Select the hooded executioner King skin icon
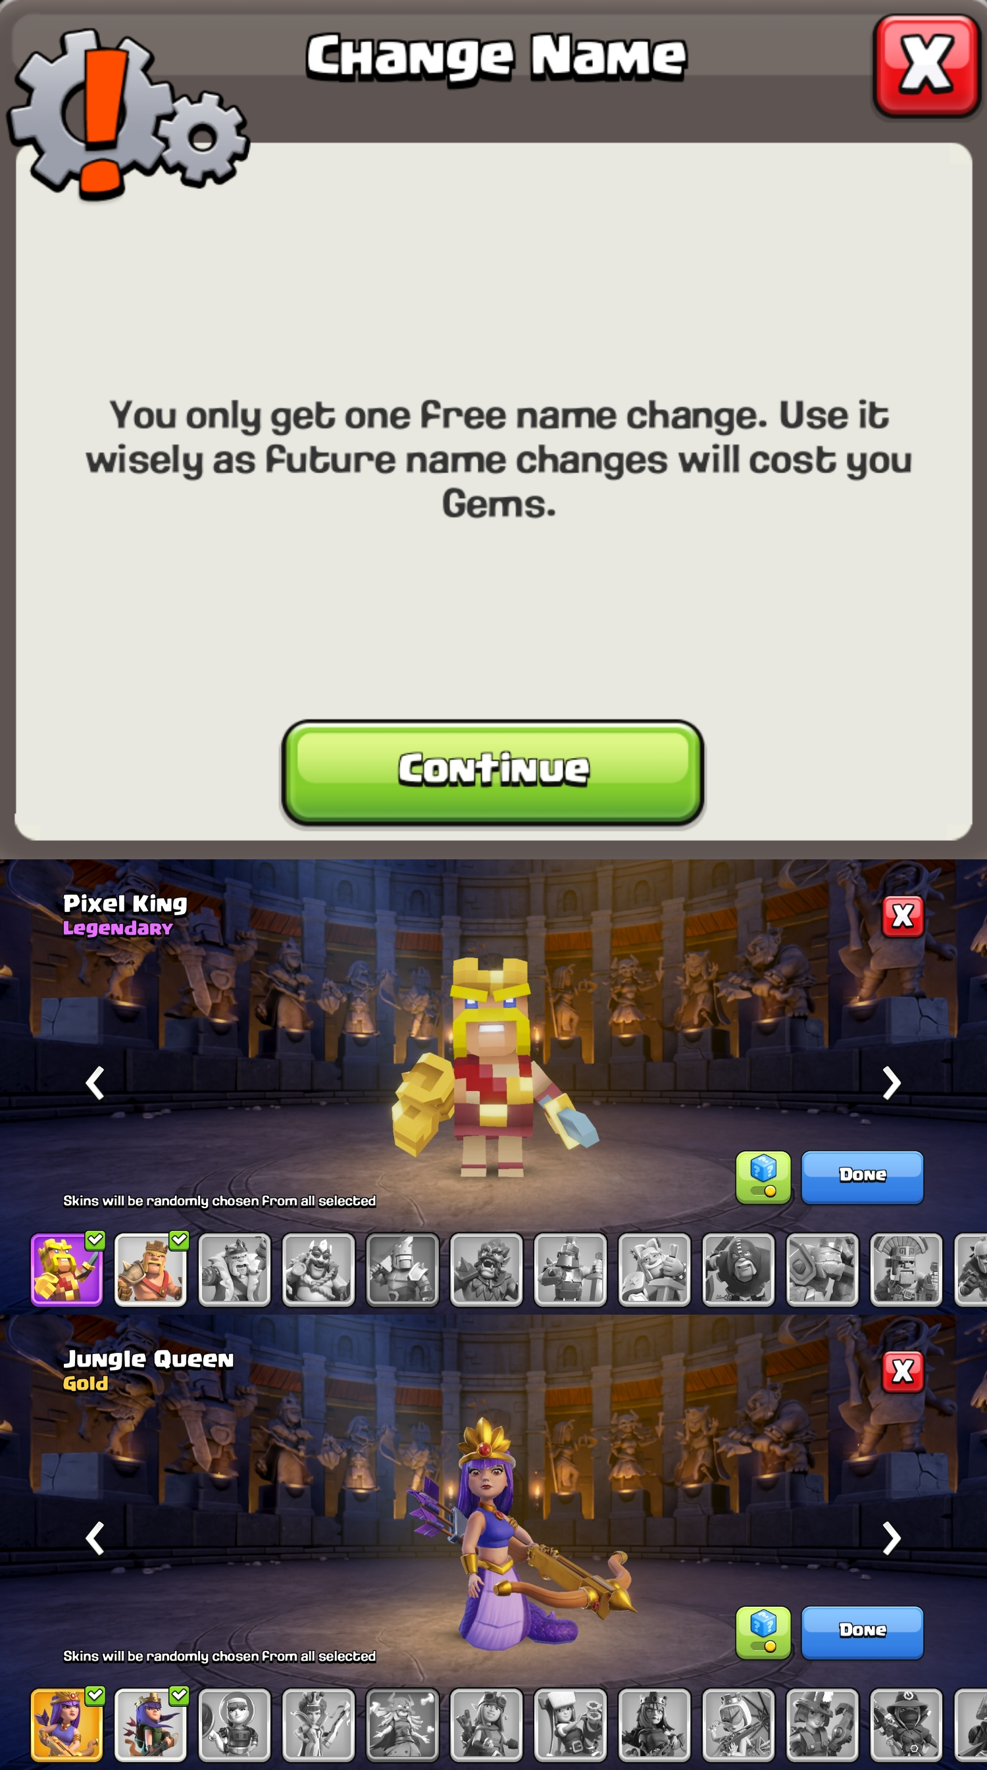Screen dimensions: 987x1770 738,1270
